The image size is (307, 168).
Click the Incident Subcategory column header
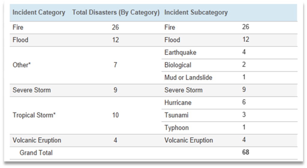coord(196,13)
